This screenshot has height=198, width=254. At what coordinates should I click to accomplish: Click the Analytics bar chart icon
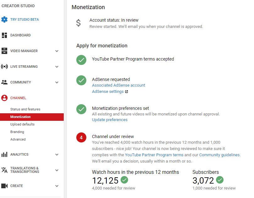tap(4, 154)
